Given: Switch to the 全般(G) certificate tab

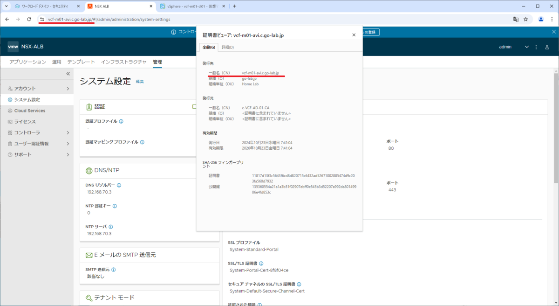Looking at the screenshot, I should click(x=209, y=47).
